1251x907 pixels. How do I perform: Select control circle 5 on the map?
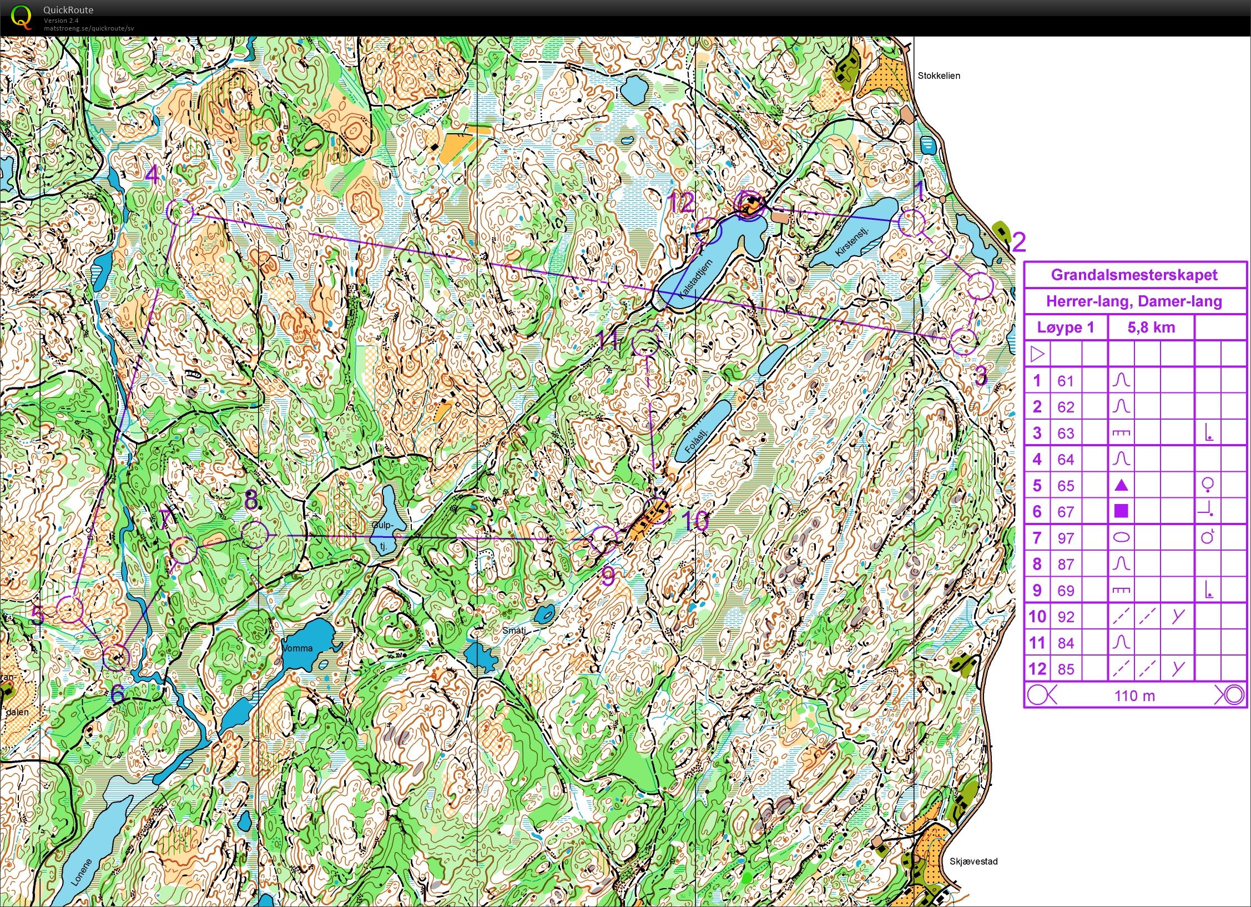(70, 609)
